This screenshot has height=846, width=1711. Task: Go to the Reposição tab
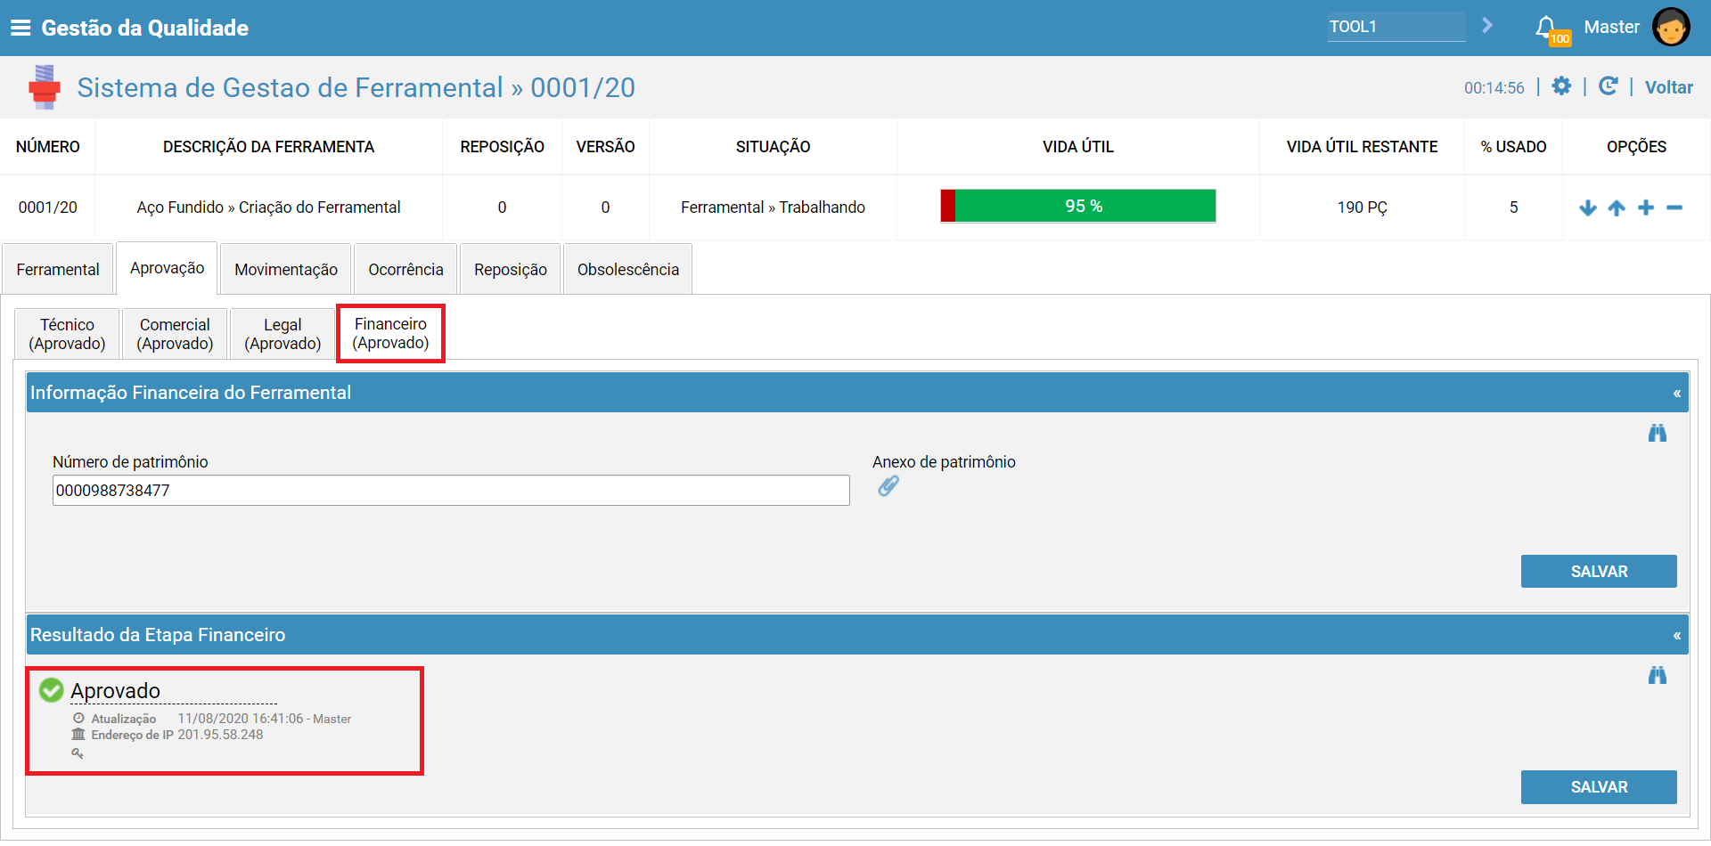click(x=511, y=269)
